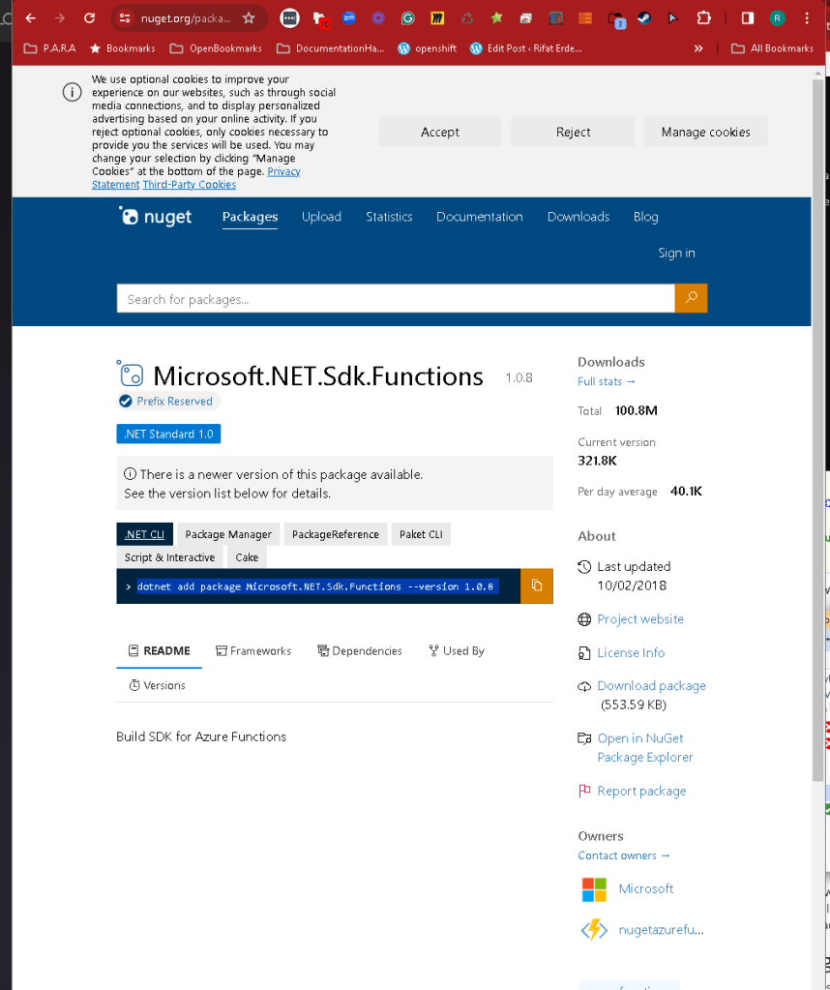Image resolution: width=830 pixels, height=990 pixels.
Task: Click the .NET Standard 1.0 badge
Action: [x=168, y=434]
